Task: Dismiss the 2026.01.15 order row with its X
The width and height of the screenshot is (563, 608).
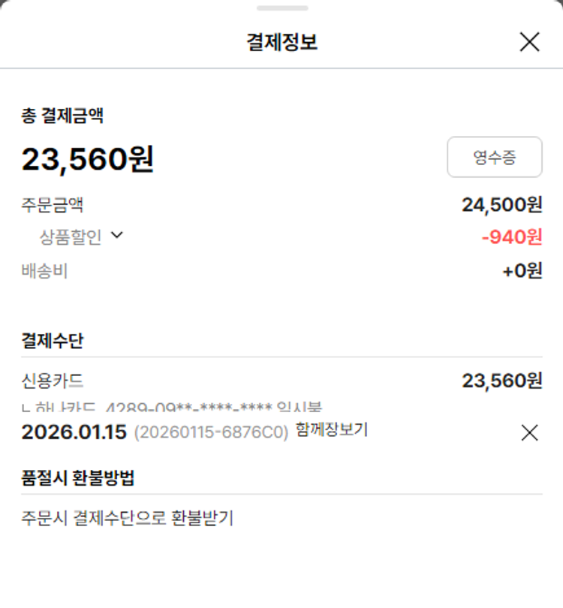Action: [x=529, y=432]
